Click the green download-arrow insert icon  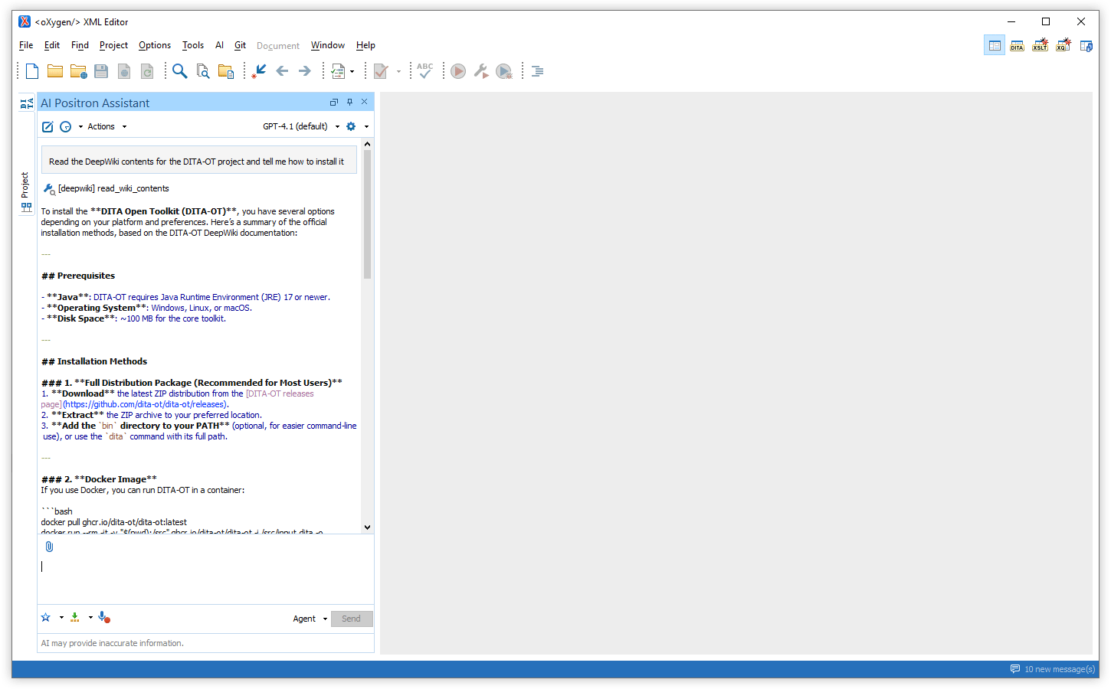[75, 617]
